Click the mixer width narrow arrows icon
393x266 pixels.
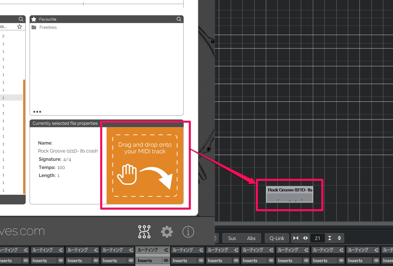[x=296, y=238]
